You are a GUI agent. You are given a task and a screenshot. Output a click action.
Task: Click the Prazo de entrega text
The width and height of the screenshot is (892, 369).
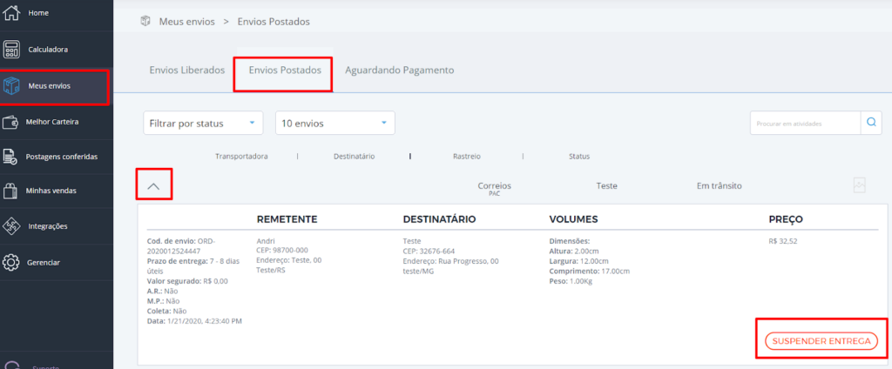tap(193, 266)
